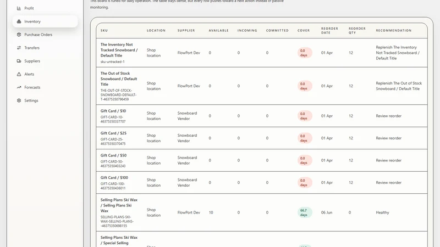The width and height of the screenshot is (440, 247).
Task: Click the Purchase Orders package icon
Action: tap(19, 35)
